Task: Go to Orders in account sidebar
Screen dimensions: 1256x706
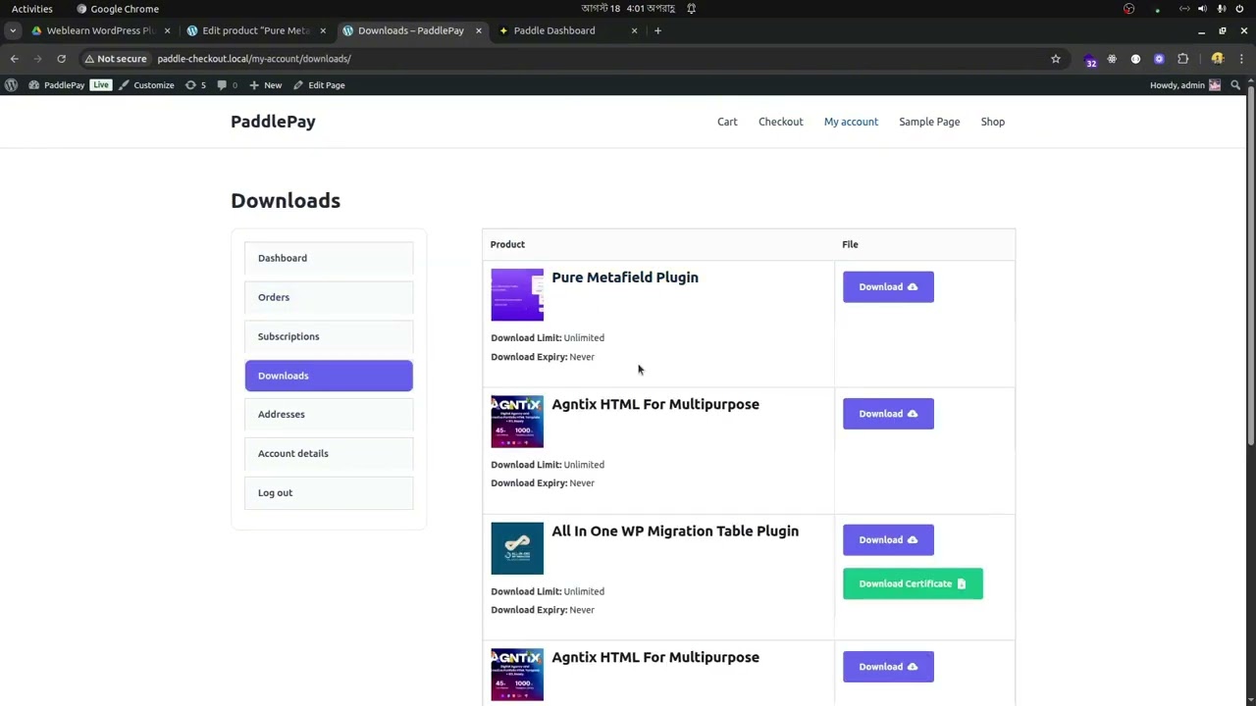Action: click(x=329, y=297)
